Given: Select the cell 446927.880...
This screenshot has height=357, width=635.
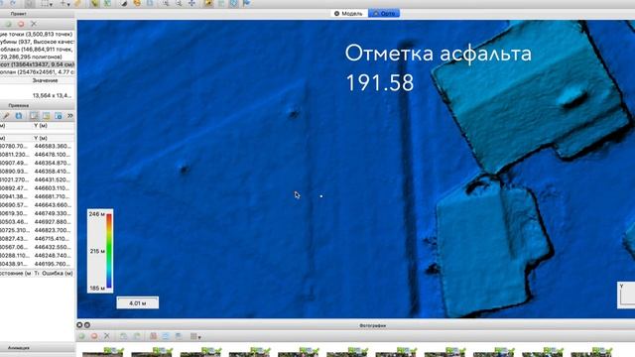Looking at the screenshot, I should 53,222.
